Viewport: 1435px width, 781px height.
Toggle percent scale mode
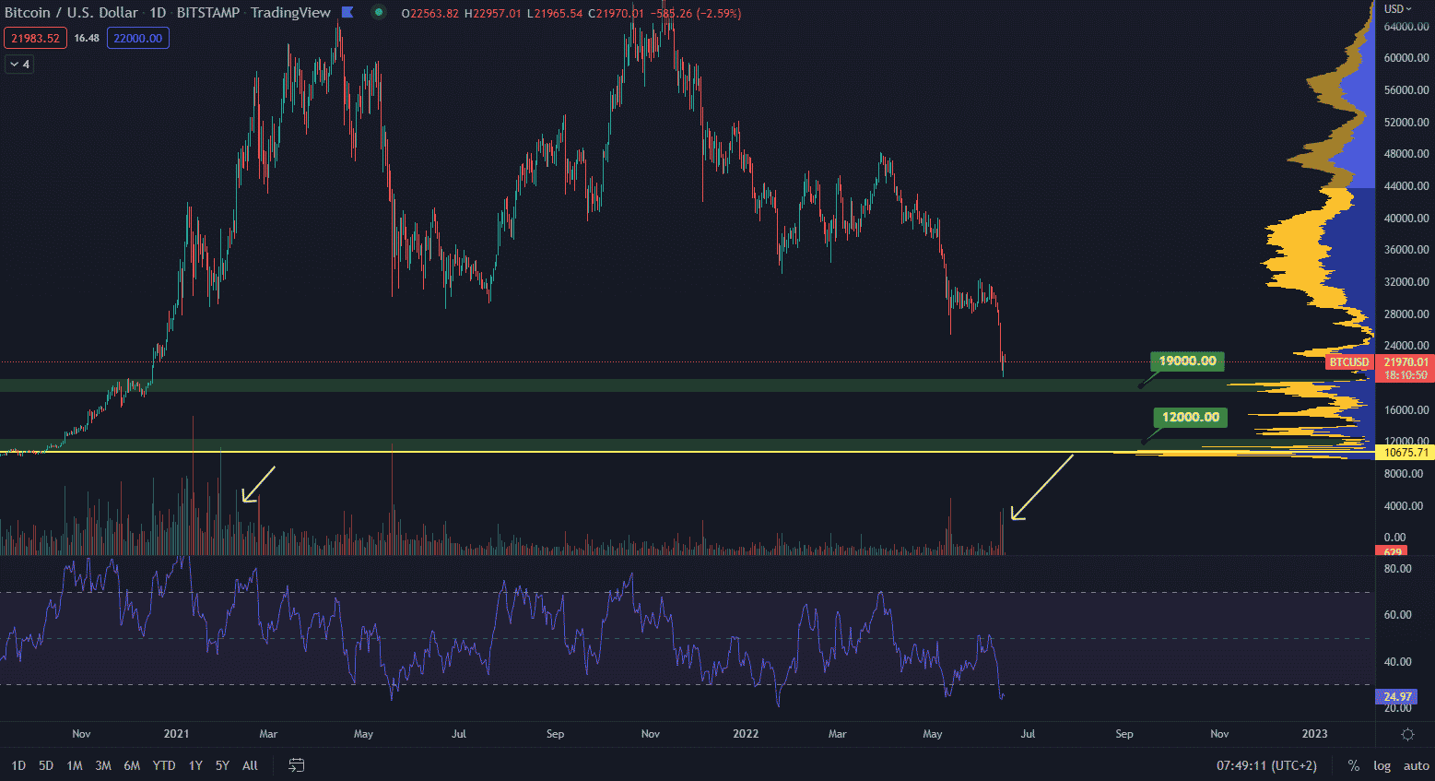pos(1354,765)
